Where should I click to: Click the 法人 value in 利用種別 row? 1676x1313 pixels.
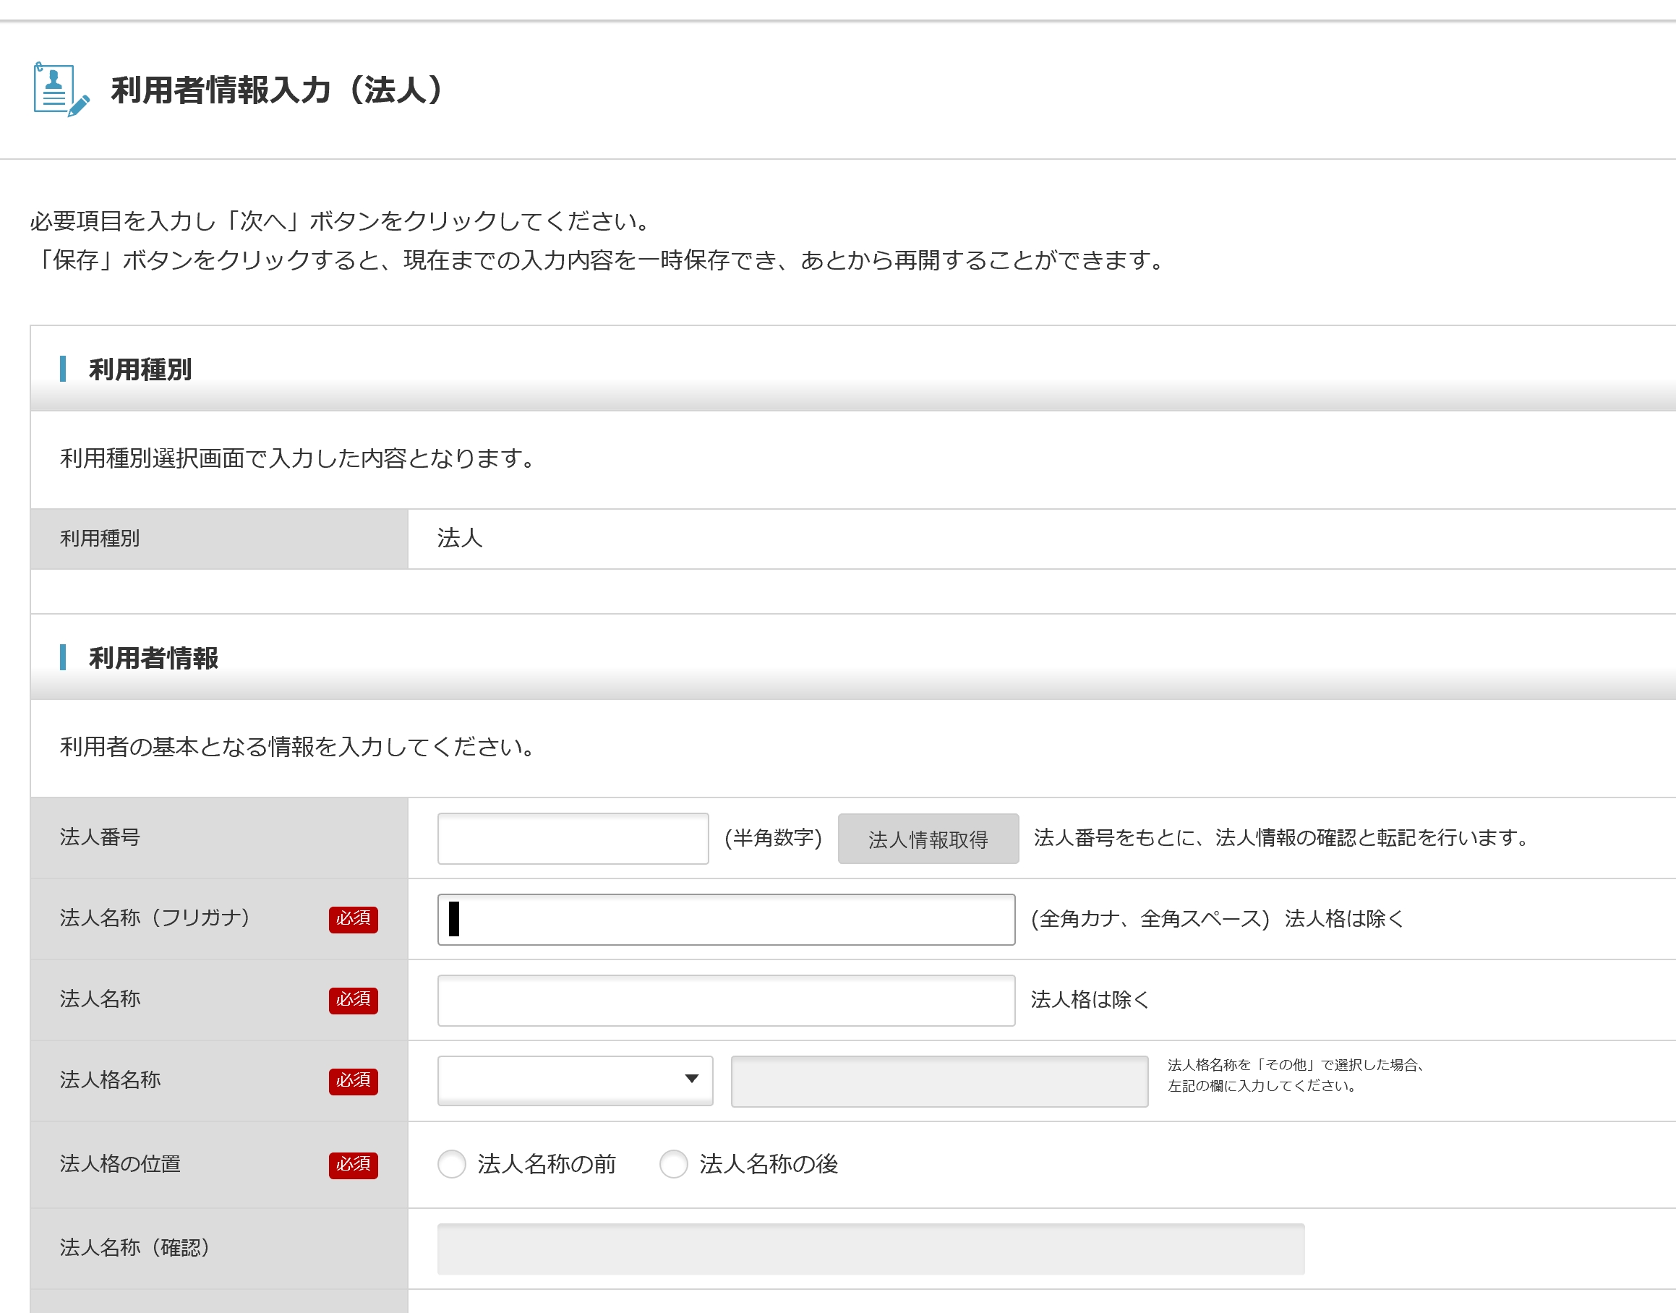pos(459,538)
